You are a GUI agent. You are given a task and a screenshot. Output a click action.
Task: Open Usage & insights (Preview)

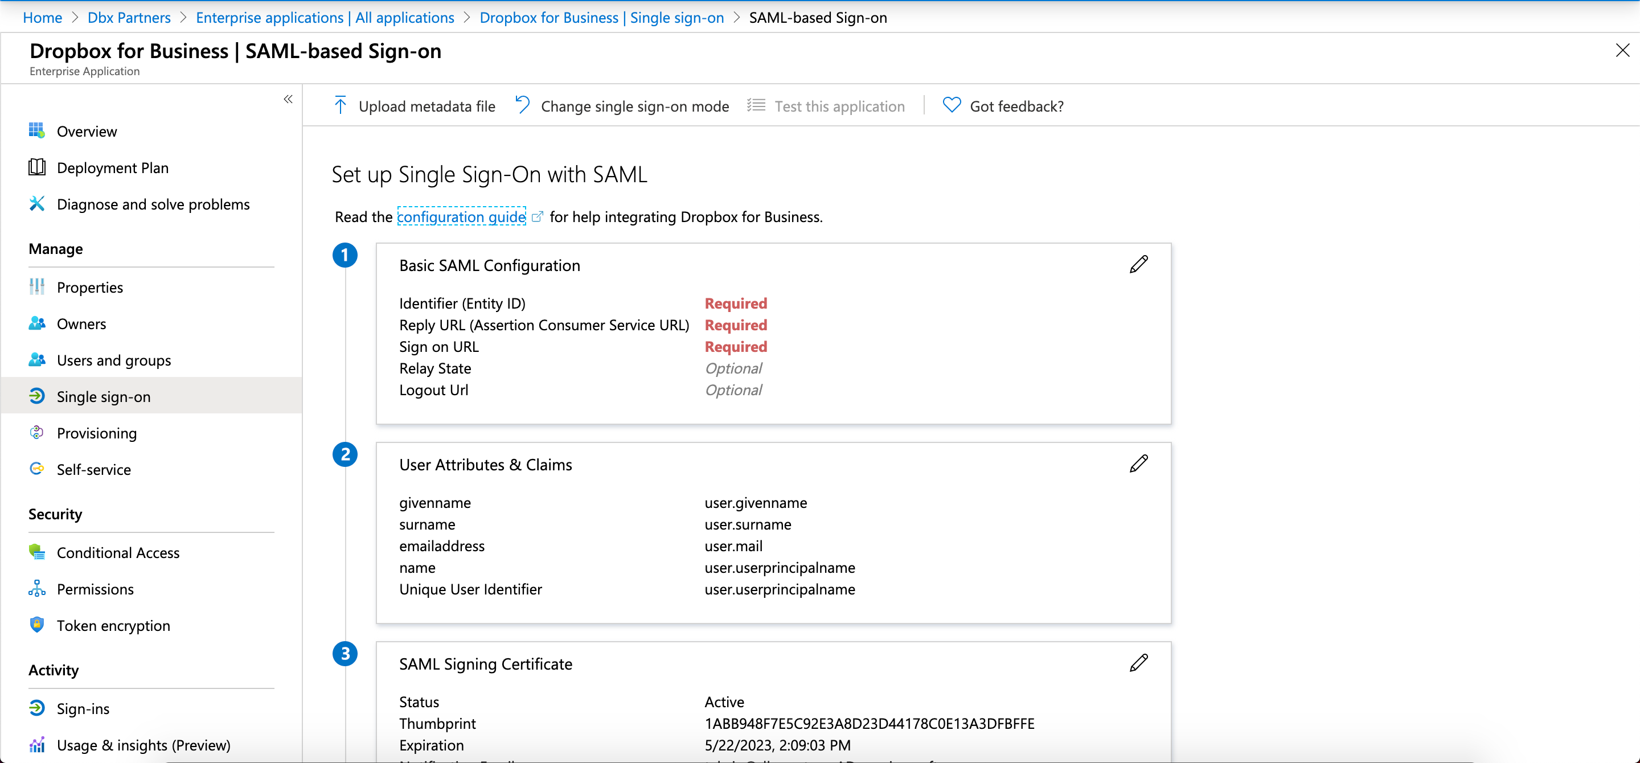(x=143, y=745)
